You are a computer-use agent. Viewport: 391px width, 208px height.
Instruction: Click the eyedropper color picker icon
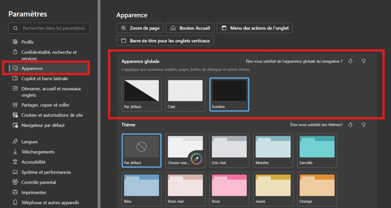tap(196, 159)
